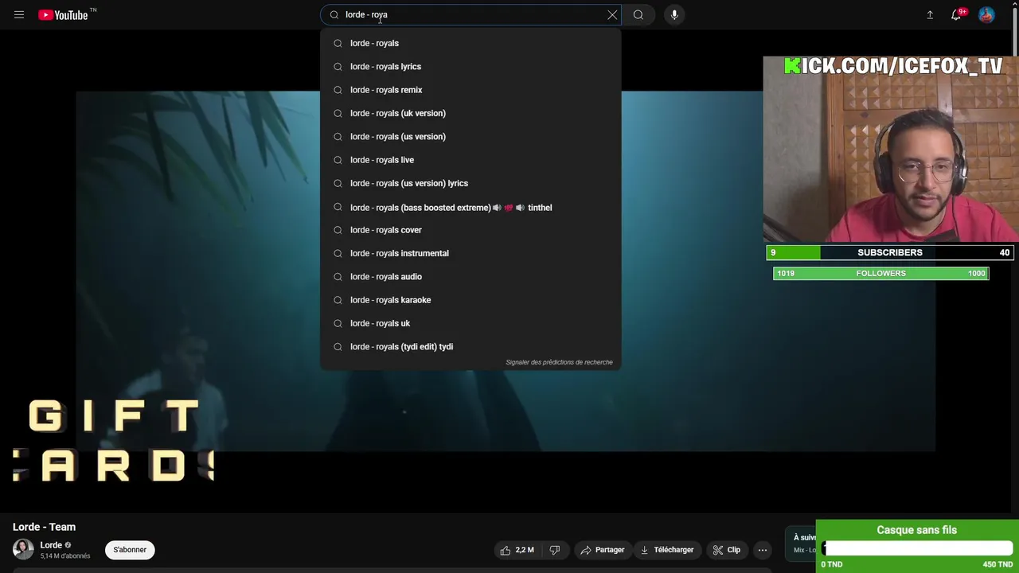Select suggestion "lorde - royals remix"
The width and height of the screenshot is (1019, 573).
pos(470,90)
